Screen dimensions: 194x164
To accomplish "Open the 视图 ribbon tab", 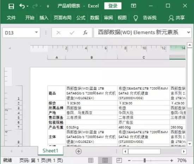I will pos(122,18).
